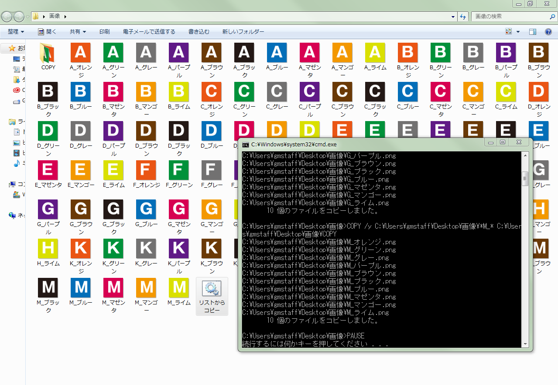Open the 整理 dropdown menu
Viewport: 558px width, 385px height.
click(16, 32)
